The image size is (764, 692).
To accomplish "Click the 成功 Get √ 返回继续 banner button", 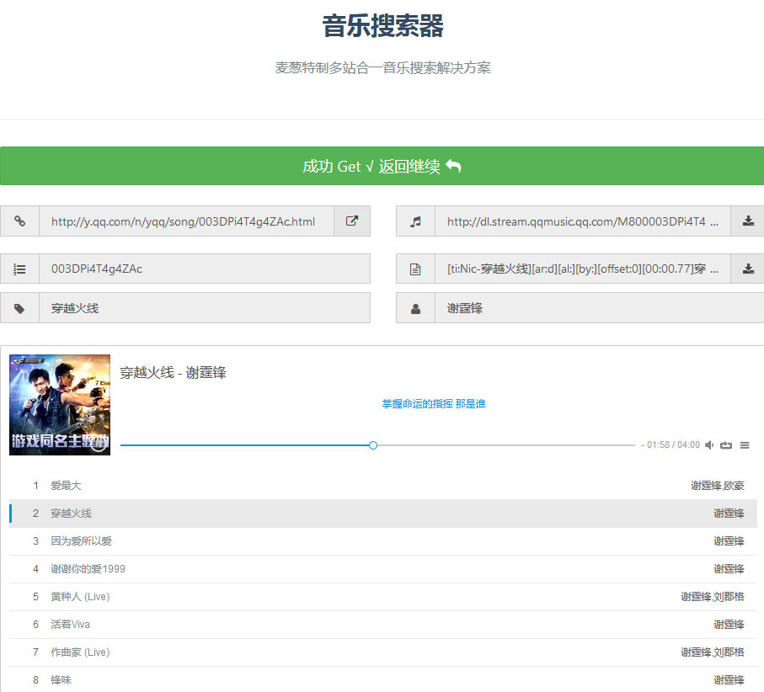I will [x=382, y=167].
